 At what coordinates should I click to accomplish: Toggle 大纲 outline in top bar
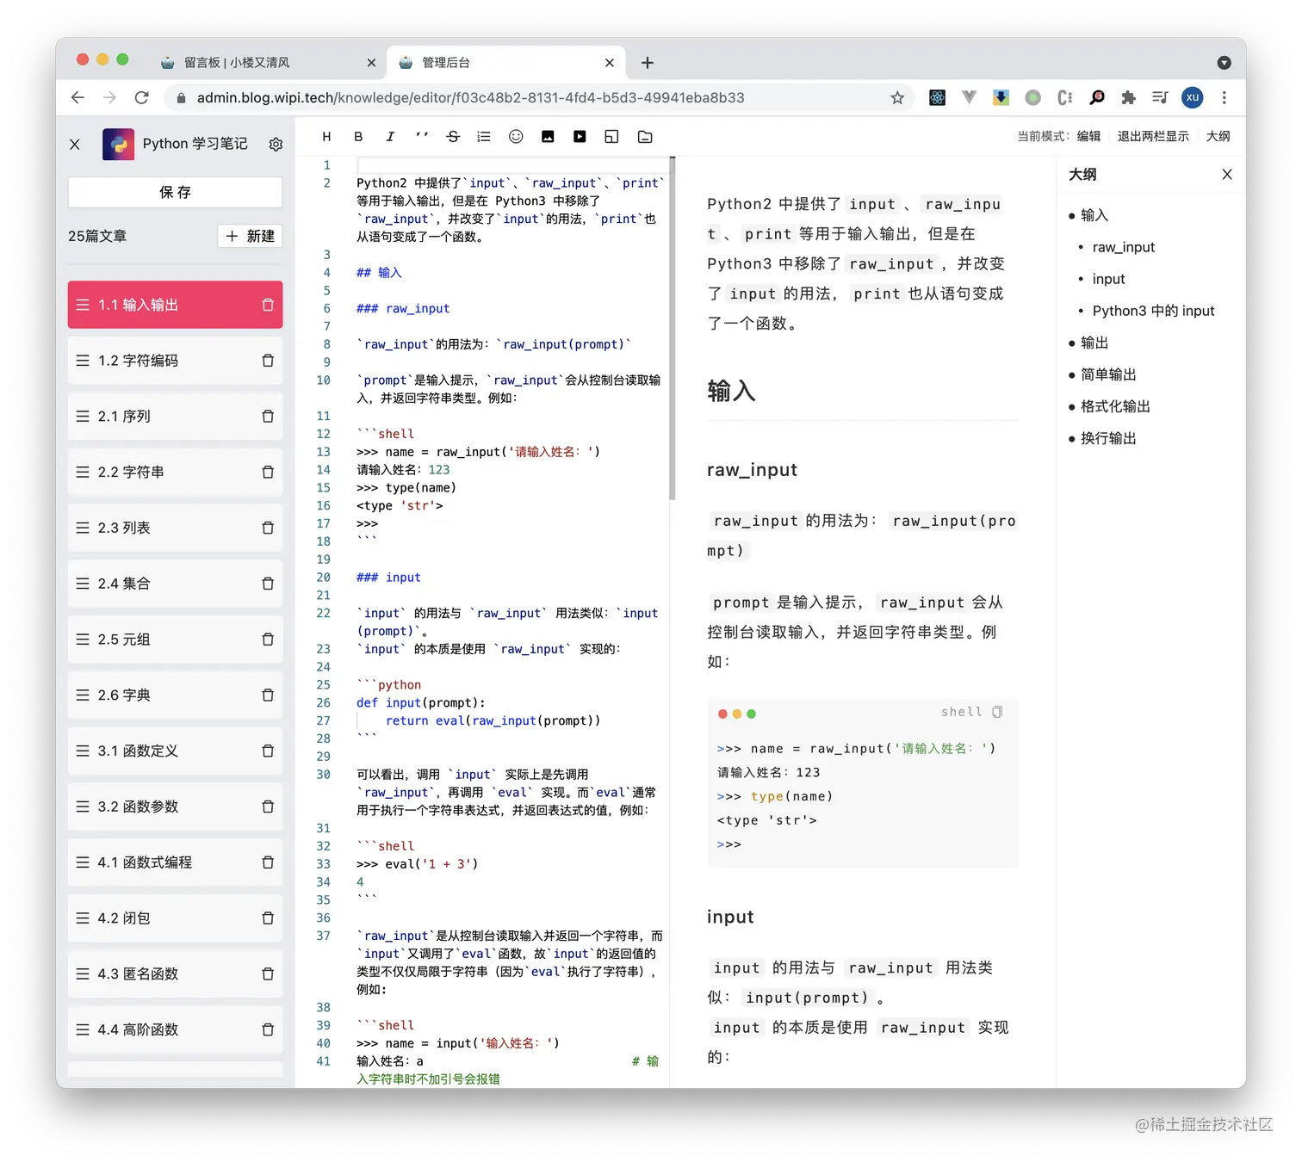(1218, 136)
